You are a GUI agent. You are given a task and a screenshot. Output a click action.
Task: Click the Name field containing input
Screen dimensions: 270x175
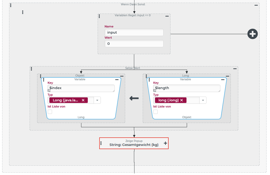click(134, 33)
